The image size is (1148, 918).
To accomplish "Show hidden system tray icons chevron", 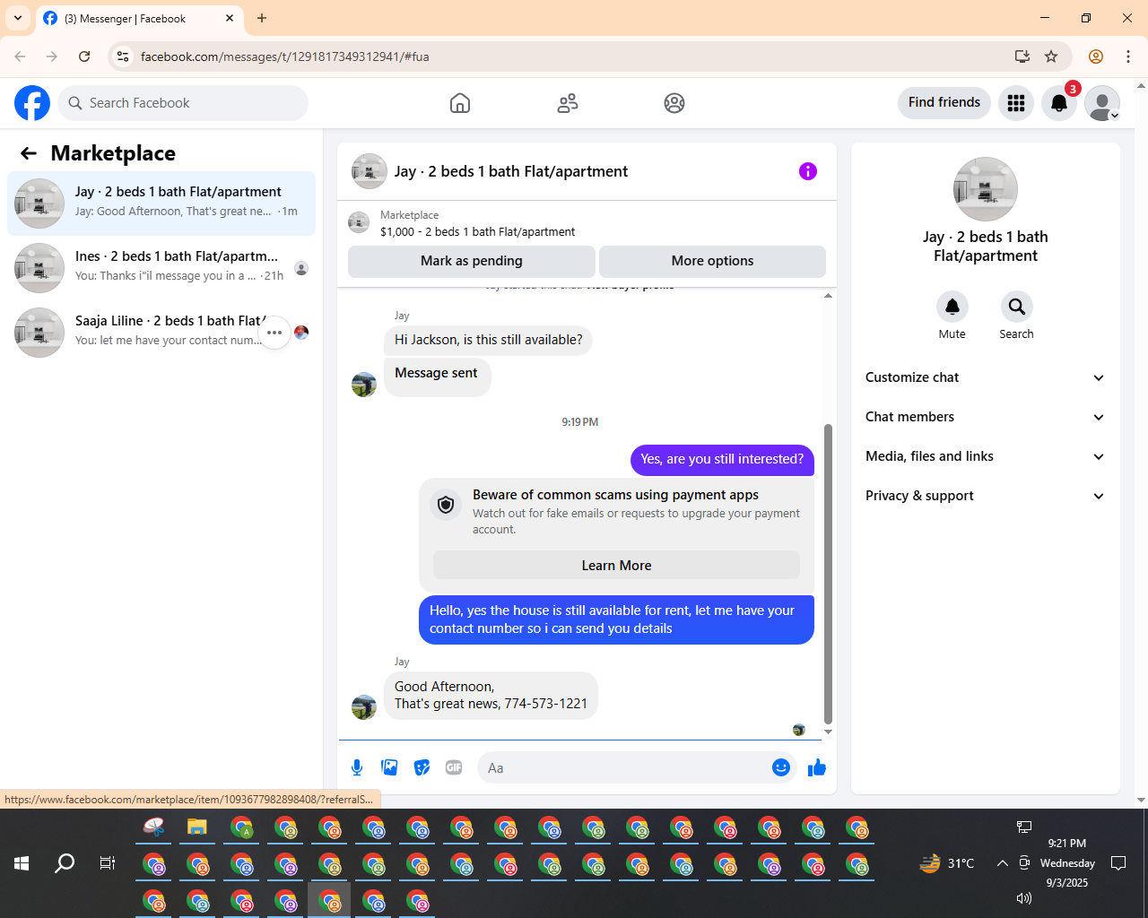I will point(1003,863).
